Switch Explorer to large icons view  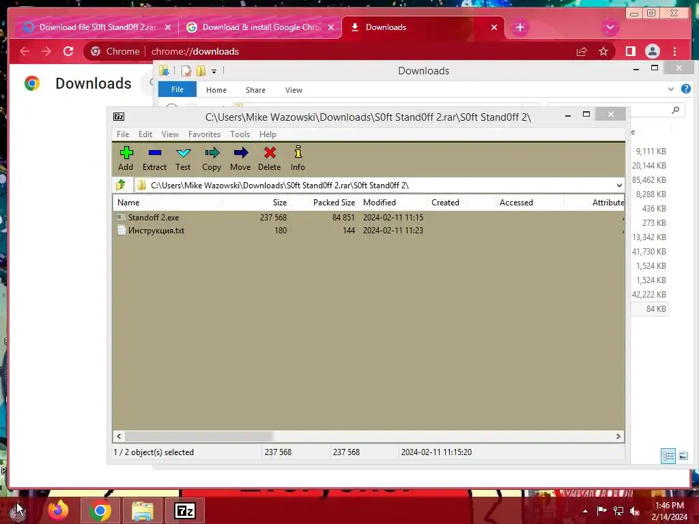coord(683,456)
